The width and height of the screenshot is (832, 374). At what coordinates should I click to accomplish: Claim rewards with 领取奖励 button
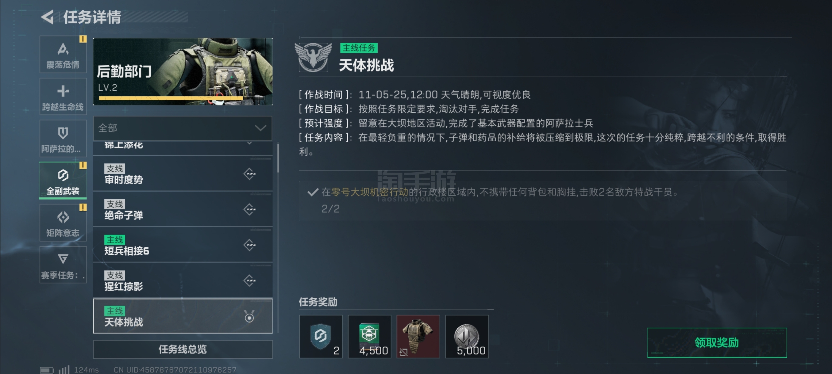coord(717,343)
